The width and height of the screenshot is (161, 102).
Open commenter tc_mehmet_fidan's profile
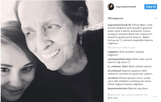(x=118, y=66)
